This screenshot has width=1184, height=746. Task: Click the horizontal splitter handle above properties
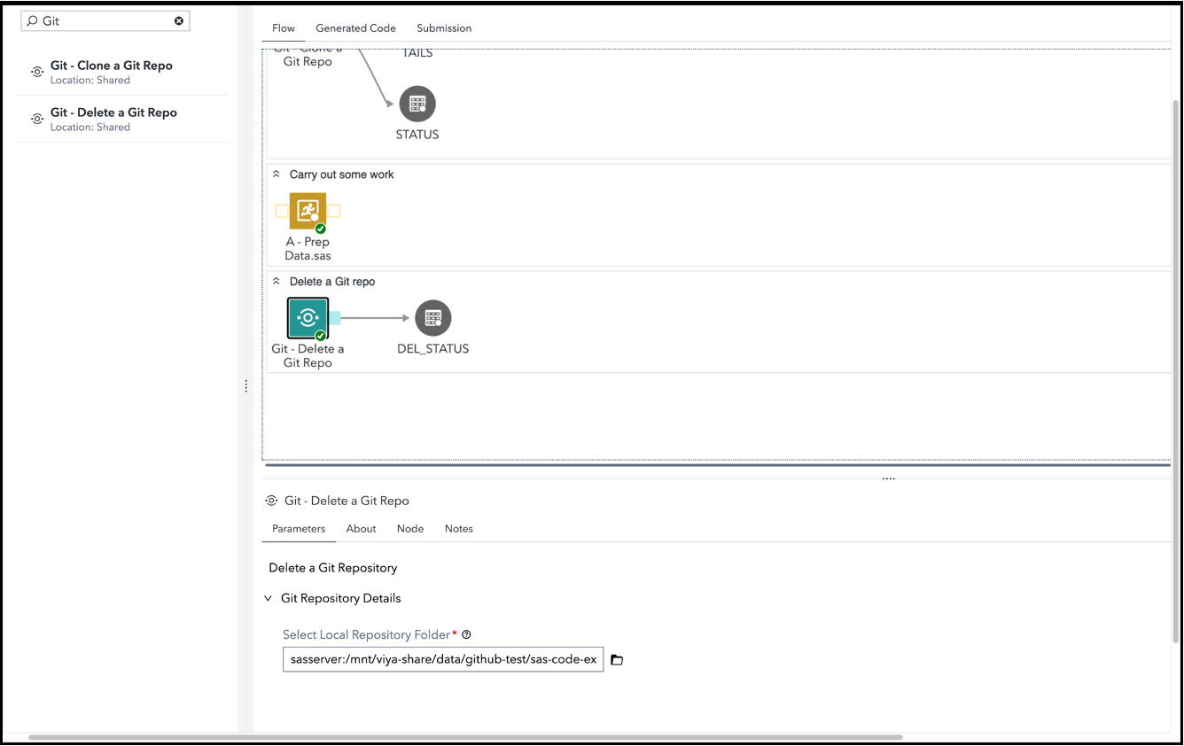[889, 478]
